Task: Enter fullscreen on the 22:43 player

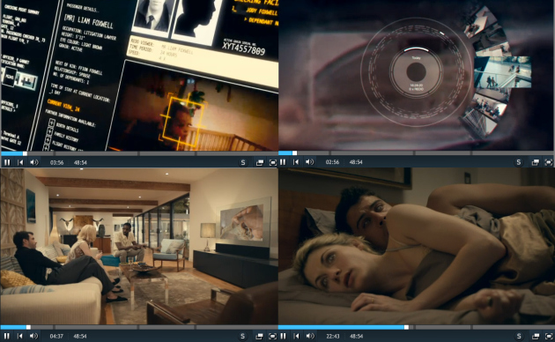Action: [549, 336]
